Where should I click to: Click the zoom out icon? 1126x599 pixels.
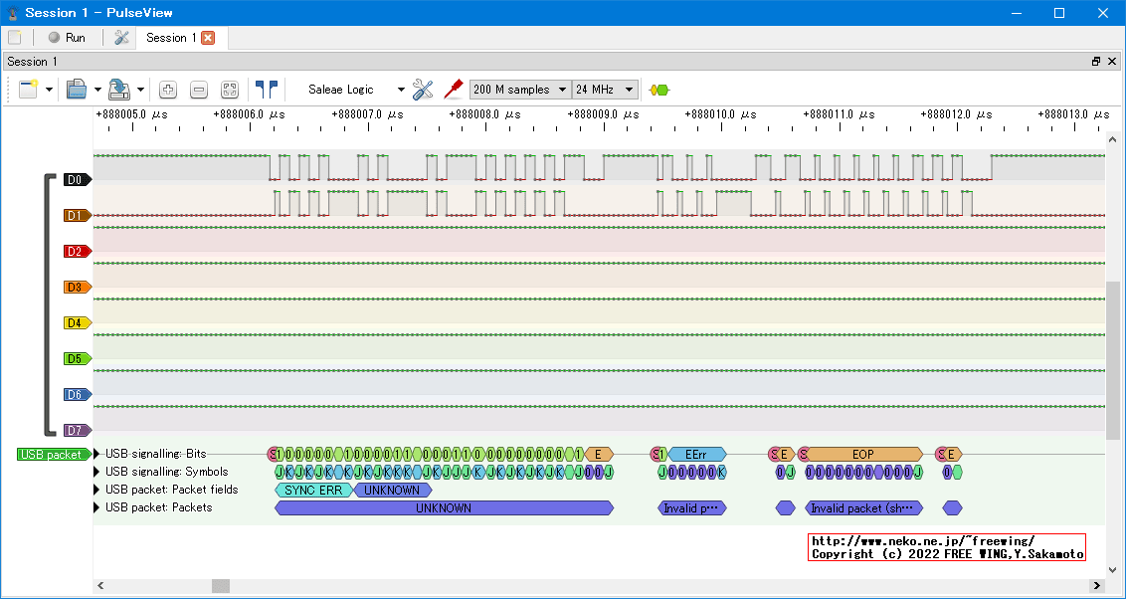click(199, 90)
